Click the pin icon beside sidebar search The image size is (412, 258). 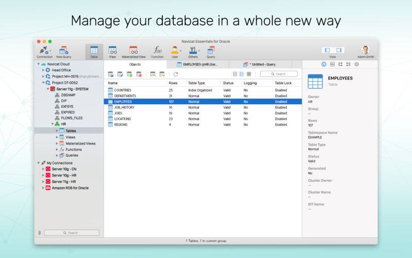coord(40,233)
